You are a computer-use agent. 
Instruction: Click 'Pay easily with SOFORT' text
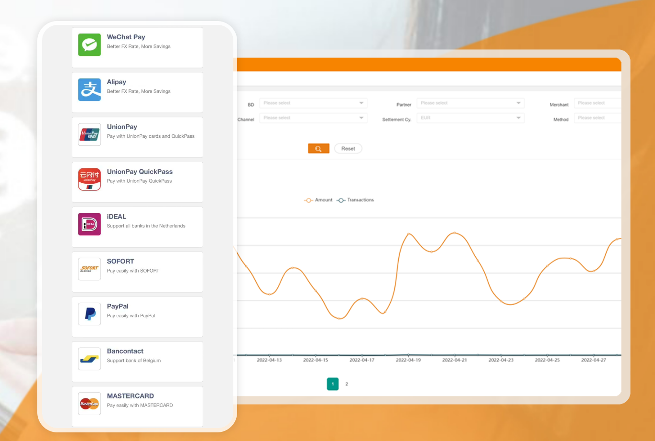(133, 271)
